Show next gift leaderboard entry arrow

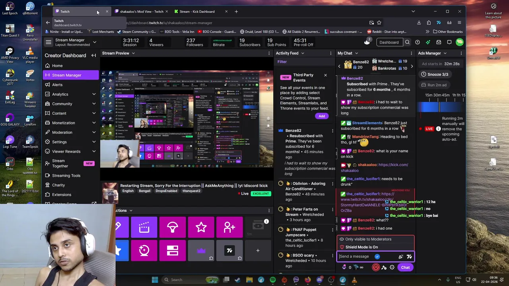412,66
